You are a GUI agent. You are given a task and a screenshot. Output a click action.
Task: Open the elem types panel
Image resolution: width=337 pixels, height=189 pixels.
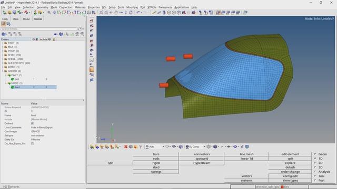point(290,181)
